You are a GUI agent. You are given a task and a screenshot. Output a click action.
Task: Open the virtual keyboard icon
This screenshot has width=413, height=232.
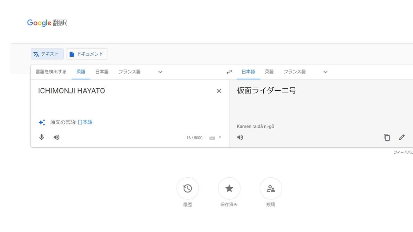click(x=212, y=138)
